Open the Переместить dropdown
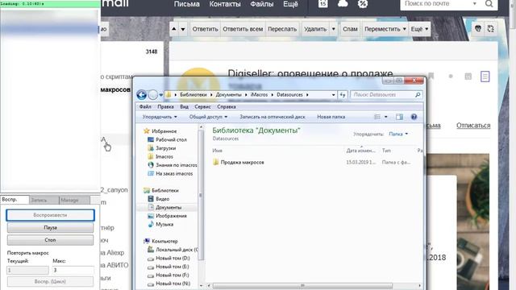Image resolution: width=516 pixels, height=290 pixels. click(x=385, y=29)
